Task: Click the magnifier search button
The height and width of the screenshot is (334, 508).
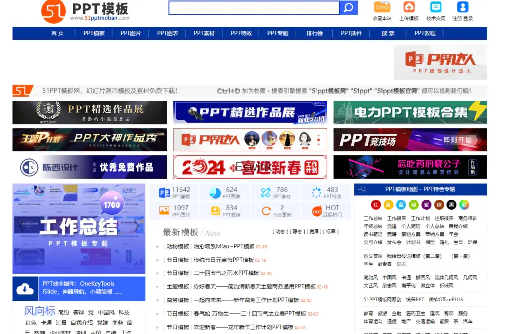Action: pyautogui.click(x=348, y=8)
